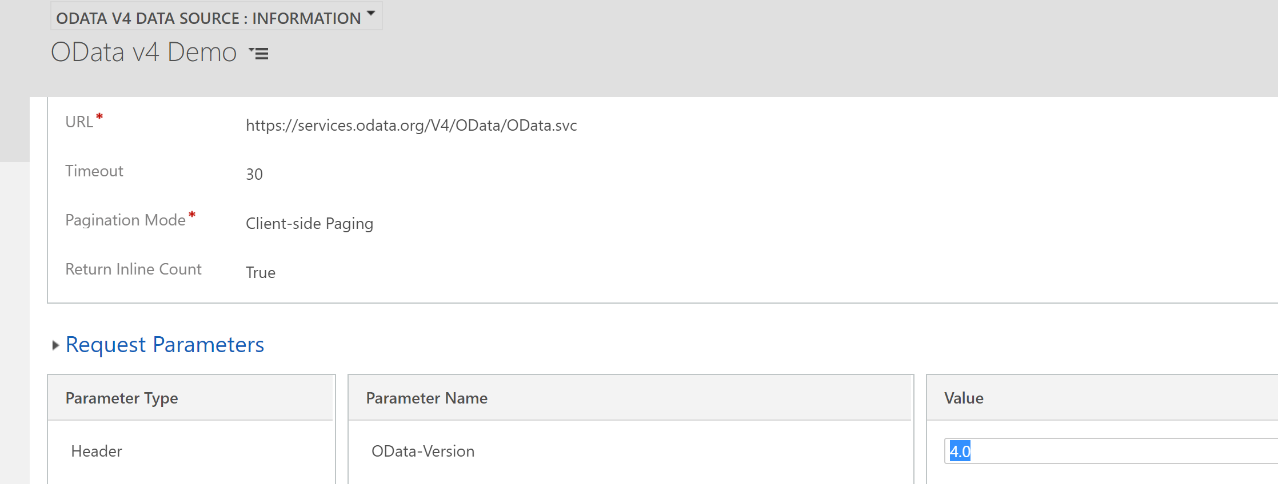Select the URL value services.odata.org
Image resolution: width=1278 pixels, height=484 pixels.
[x=411, y=125]
